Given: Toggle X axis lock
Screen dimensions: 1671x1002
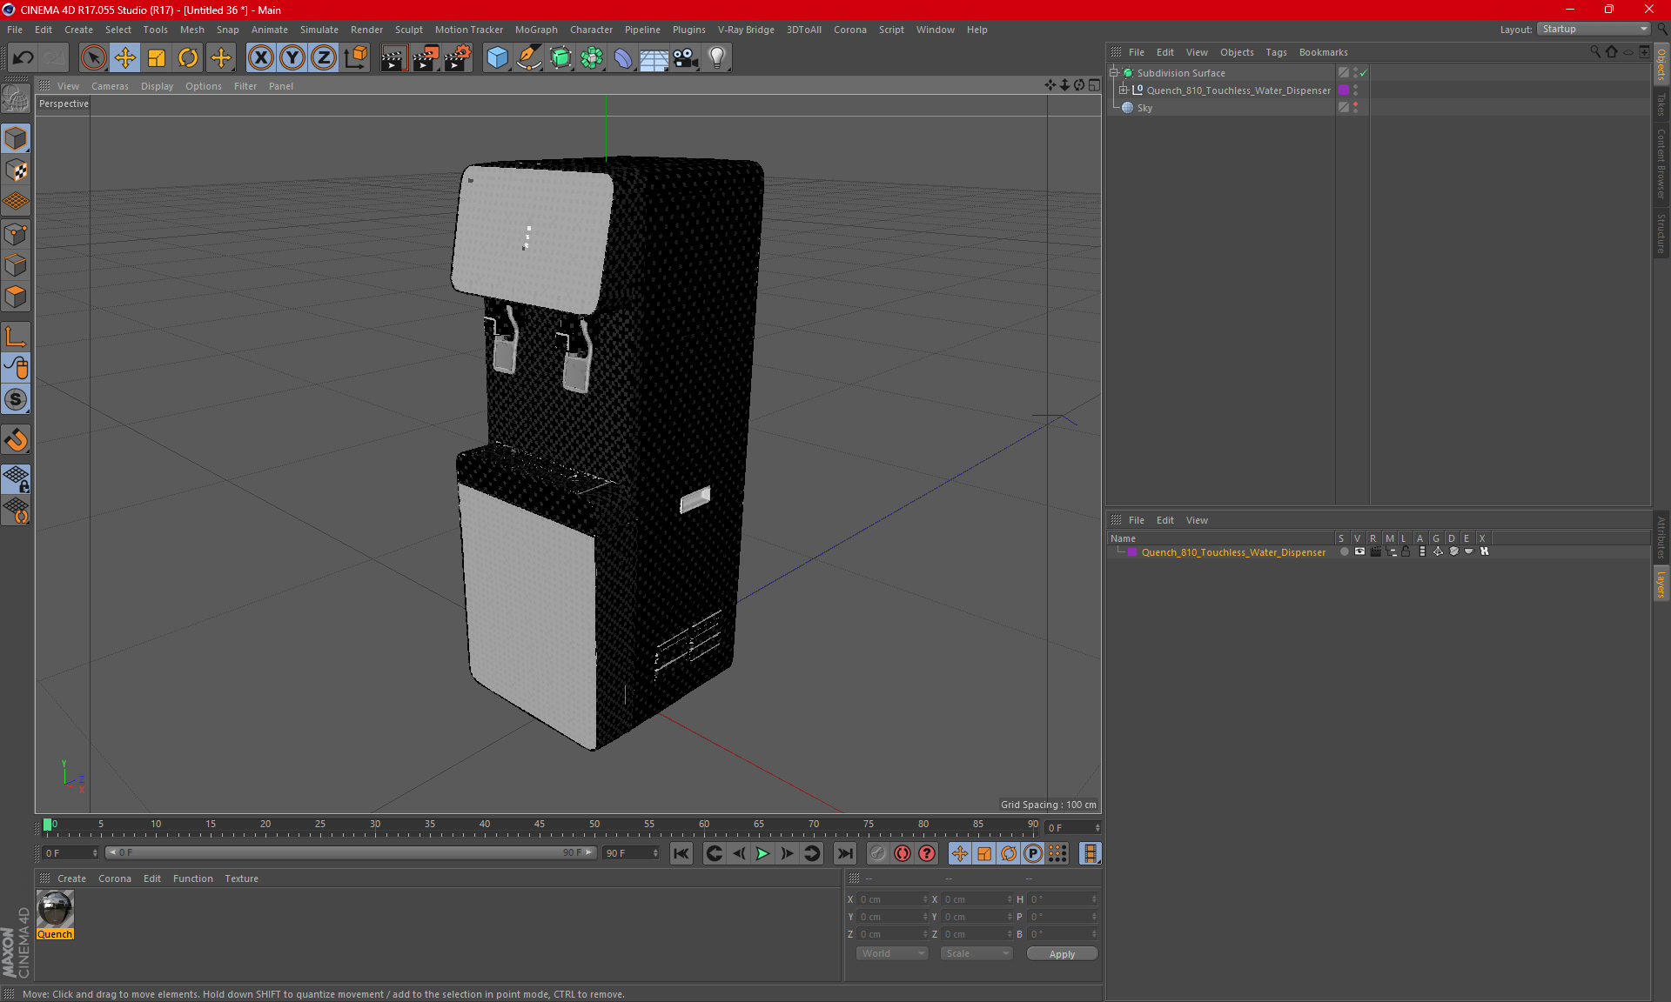Looking at the screenshot, I should 260,57.
